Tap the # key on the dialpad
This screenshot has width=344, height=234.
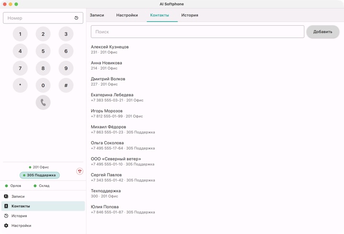pos(66,85)
